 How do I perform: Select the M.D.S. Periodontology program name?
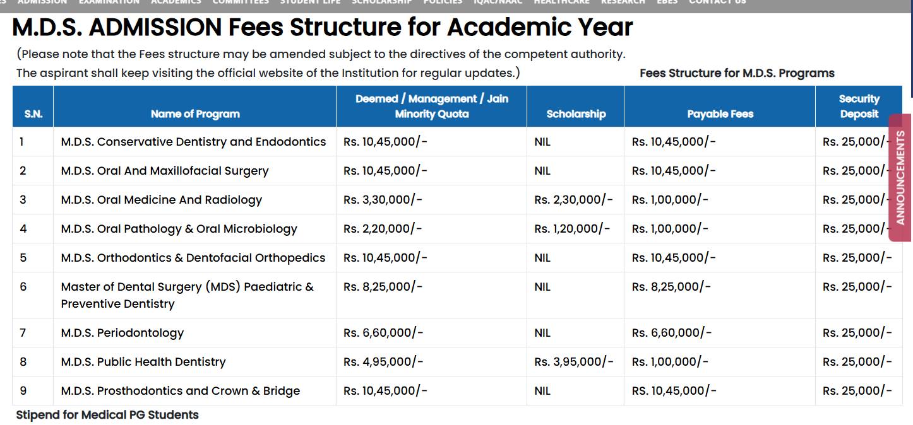click(122, 333)
